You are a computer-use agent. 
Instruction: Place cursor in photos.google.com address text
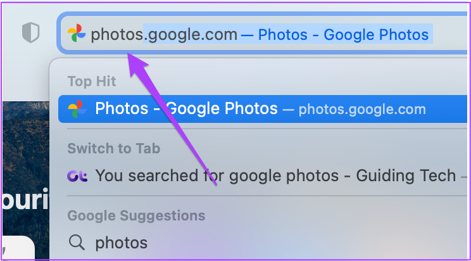pyautogui.click(x=164, y=35)
